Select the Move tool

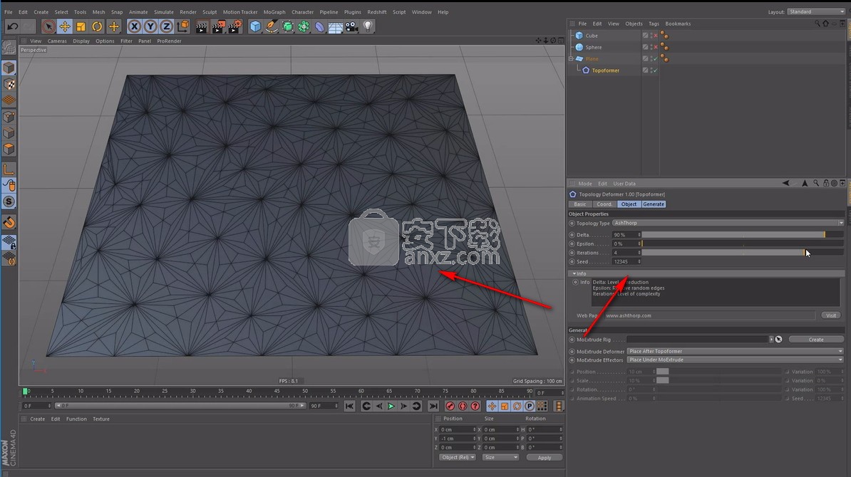(x=65, y=26)
